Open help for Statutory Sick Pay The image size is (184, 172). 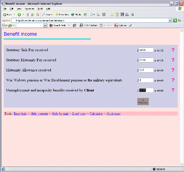(x=173, y=50)
